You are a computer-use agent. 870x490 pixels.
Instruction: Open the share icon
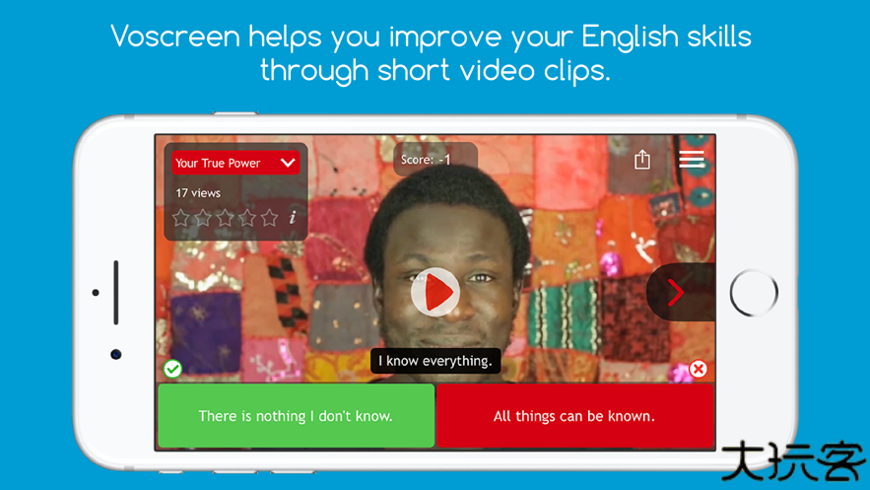tap(642, 160)
